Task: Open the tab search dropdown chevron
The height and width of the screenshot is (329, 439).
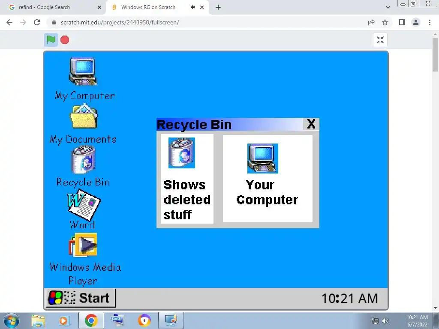Action: [388, 7]
